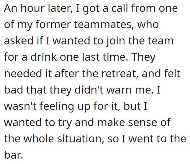Screen dimensions: 190x164
Task: Click the word "hour" in first line
Action: [32, 8]
